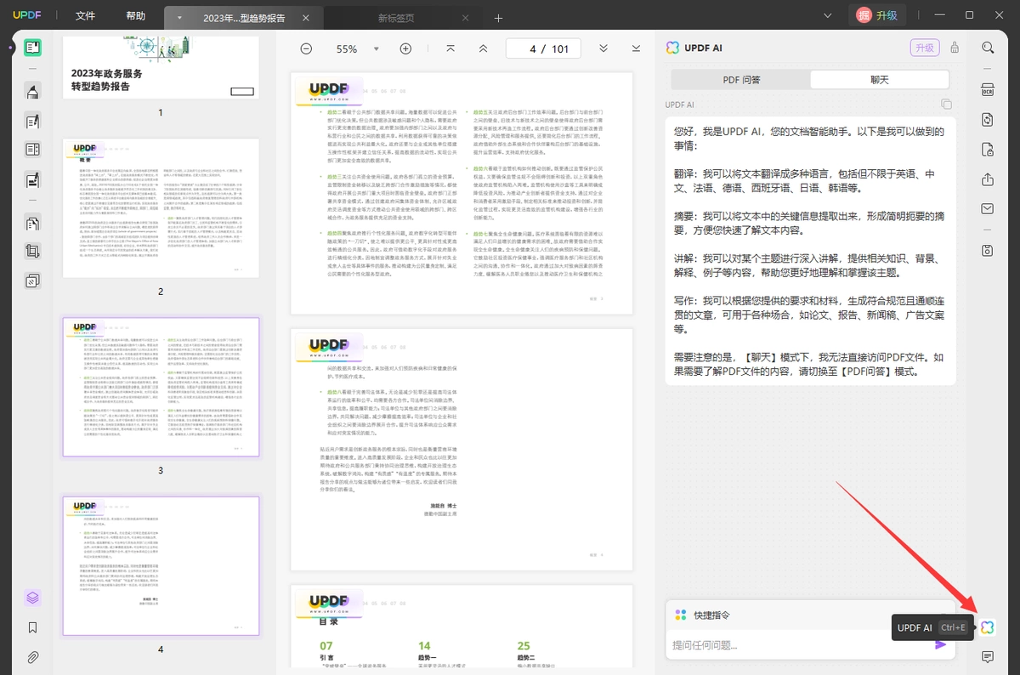Image resolution: width=1020 pixels, height=675 pixels.
Task: Open the attachments paperclip icon
Action: [x=32, y=657]
